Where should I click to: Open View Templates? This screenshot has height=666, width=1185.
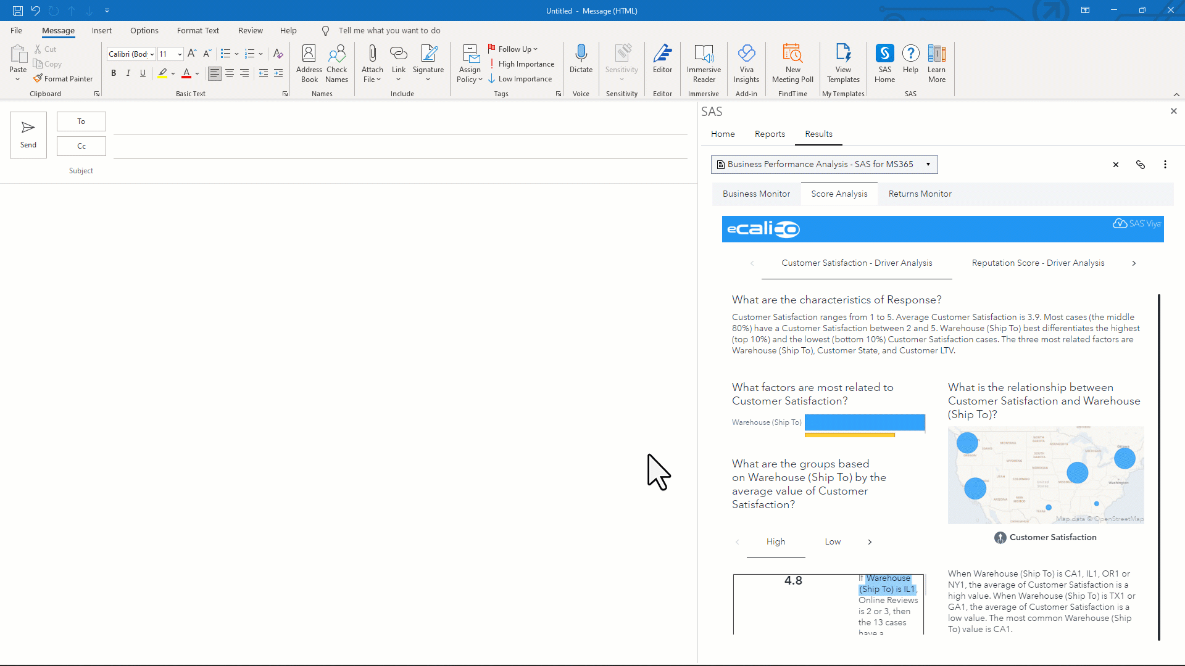(843, 63)
